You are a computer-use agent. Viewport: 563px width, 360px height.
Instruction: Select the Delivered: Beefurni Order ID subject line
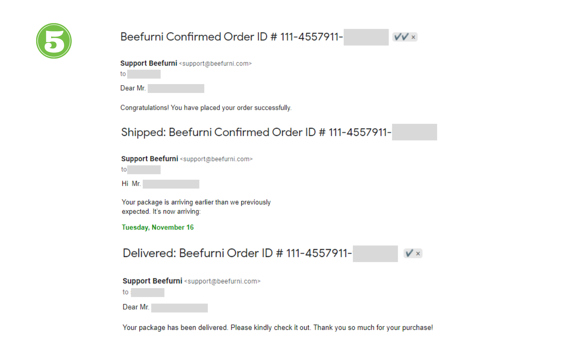point(237,253)
